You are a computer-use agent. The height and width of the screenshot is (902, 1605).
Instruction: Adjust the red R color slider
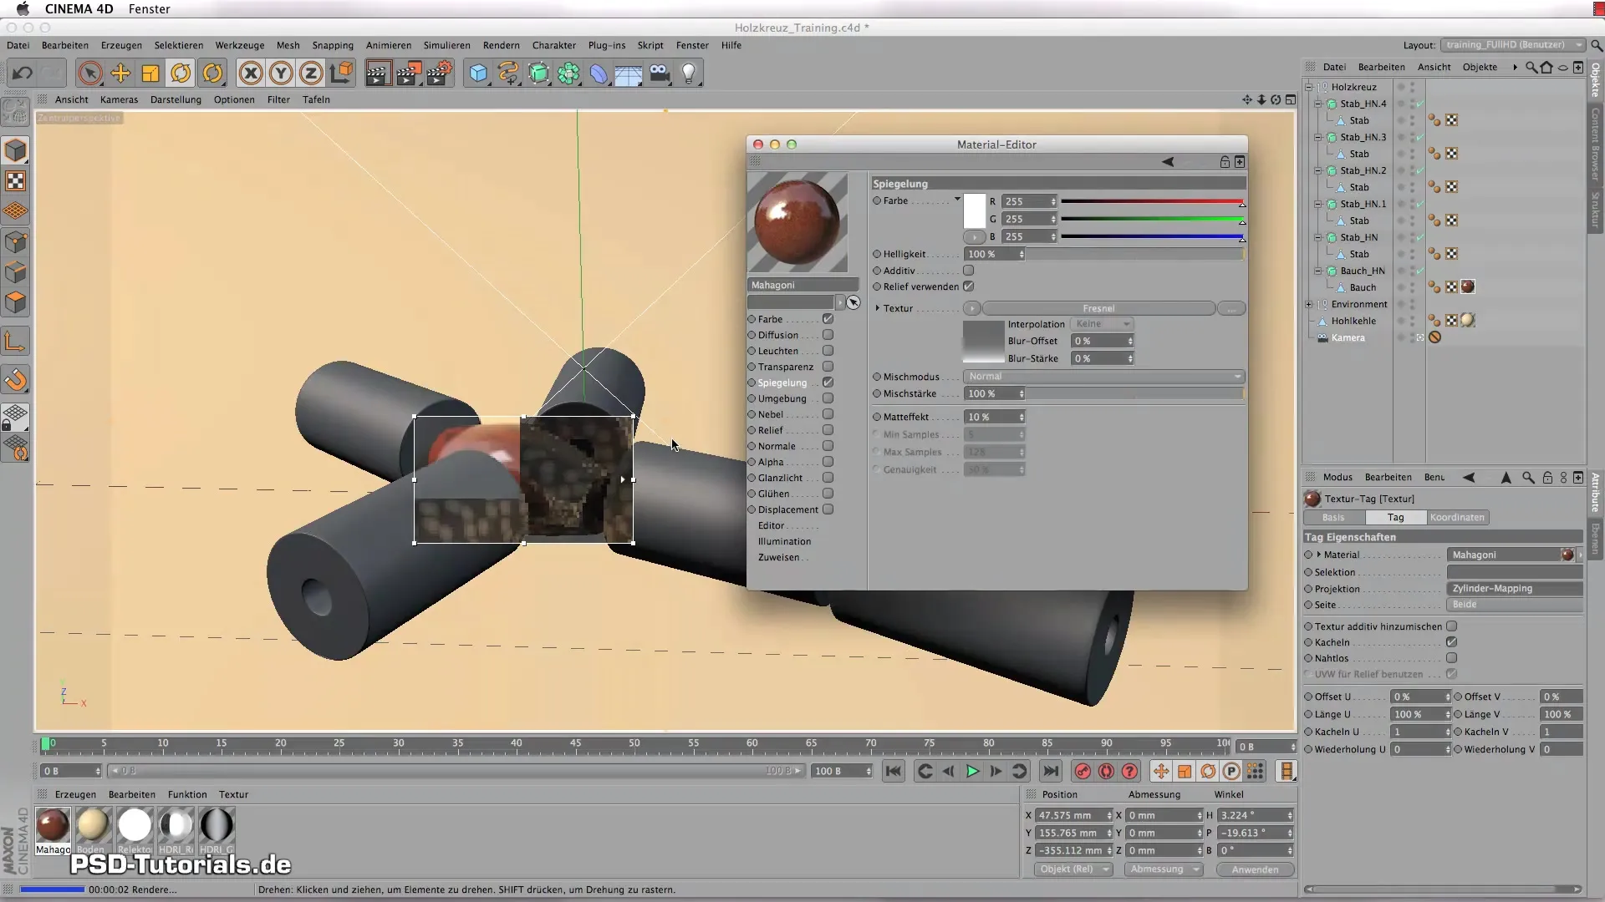(1153, 201)
